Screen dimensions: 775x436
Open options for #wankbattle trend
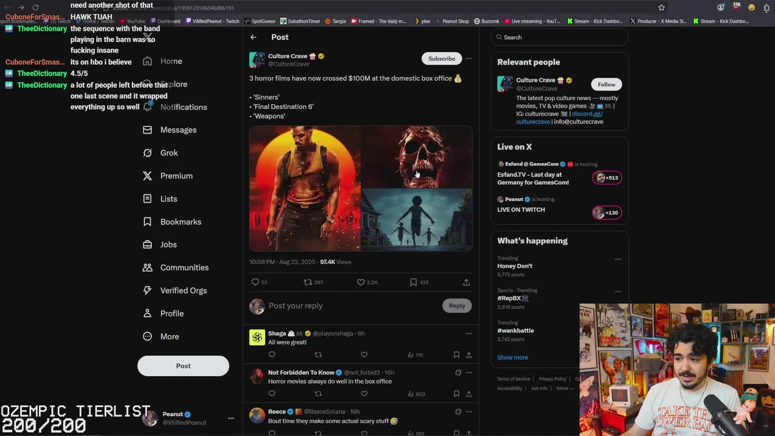[618, 323]
